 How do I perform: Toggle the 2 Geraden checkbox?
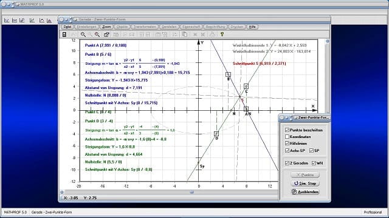287,163
